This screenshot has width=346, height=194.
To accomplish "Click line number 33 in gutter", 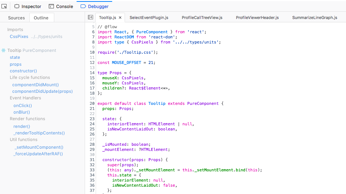I will click(92, 170).
